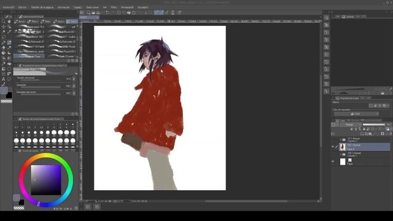Hide the Papel layer via eye
The height and width of the screenshot is (221, 393).
click(333, 161)
